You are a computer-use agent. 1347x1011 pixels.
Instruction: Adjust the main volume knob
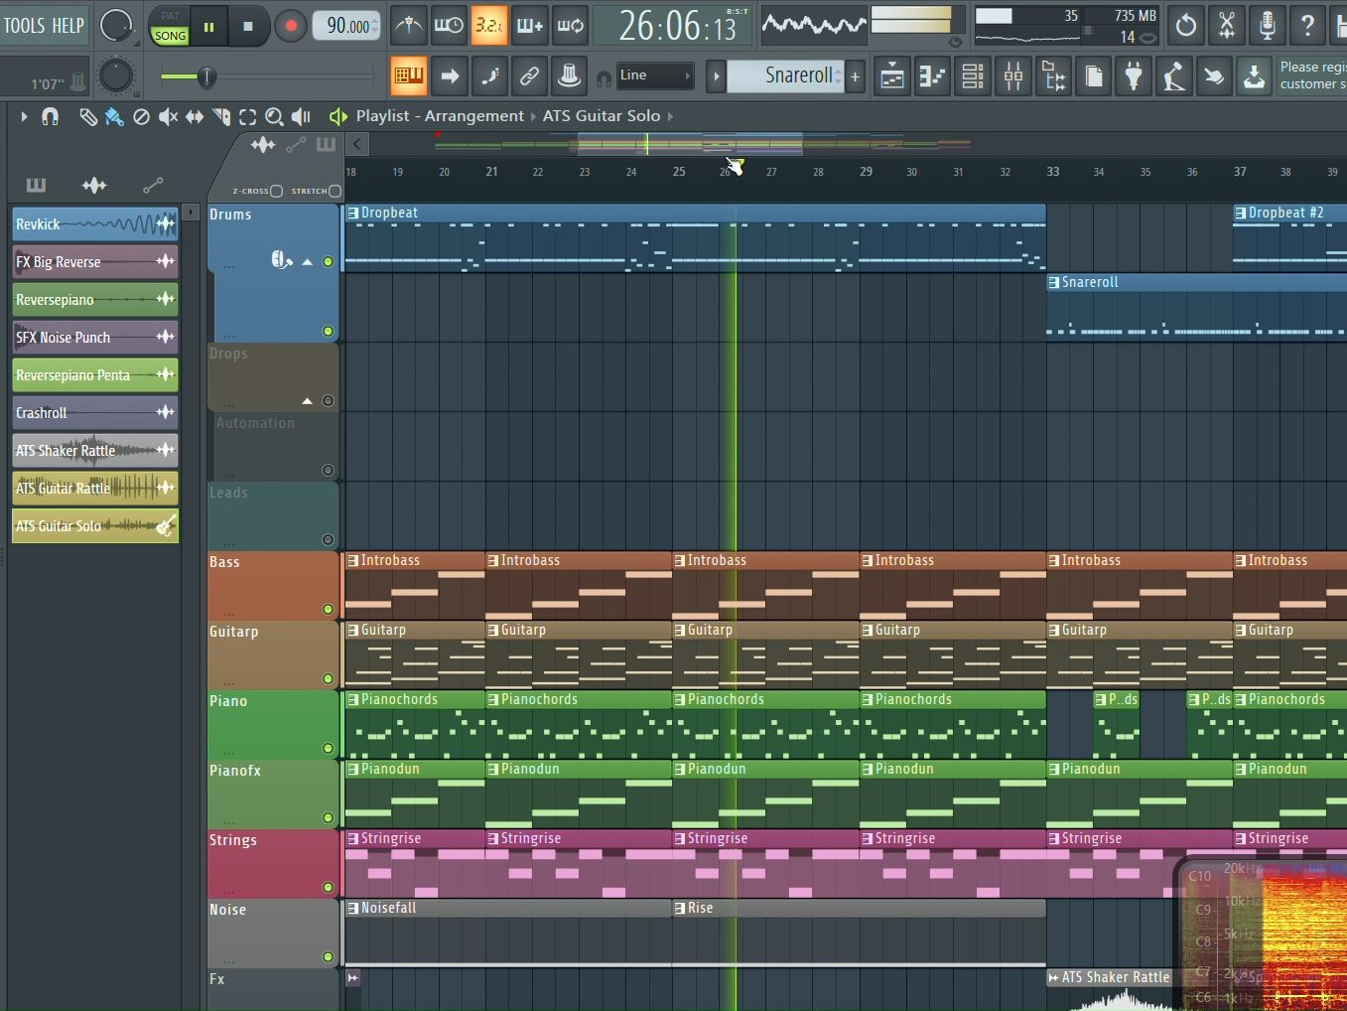click(x=116, y=25)
